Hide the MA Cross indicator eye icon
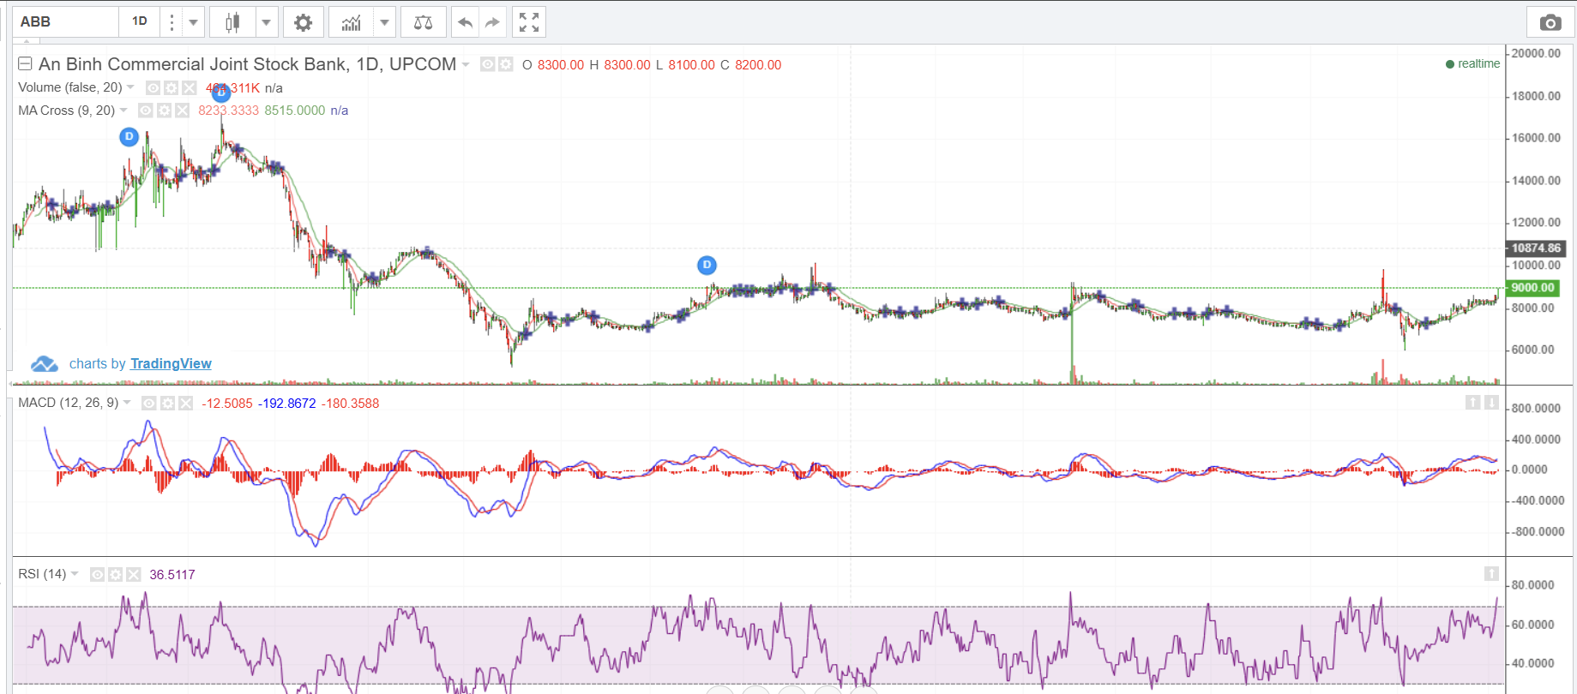Screen dimensions: 1577x694 click(x=146, y=111)
